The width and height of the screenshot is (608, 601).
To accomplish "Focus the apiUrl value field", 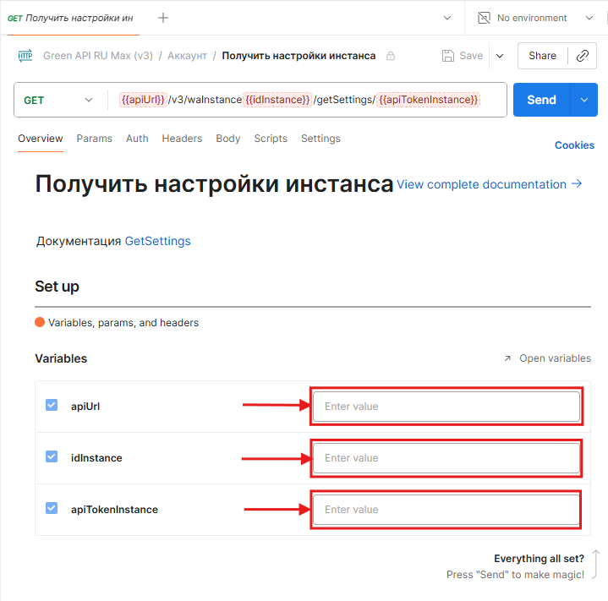I will pyautogui.click(x=446, y=407).
